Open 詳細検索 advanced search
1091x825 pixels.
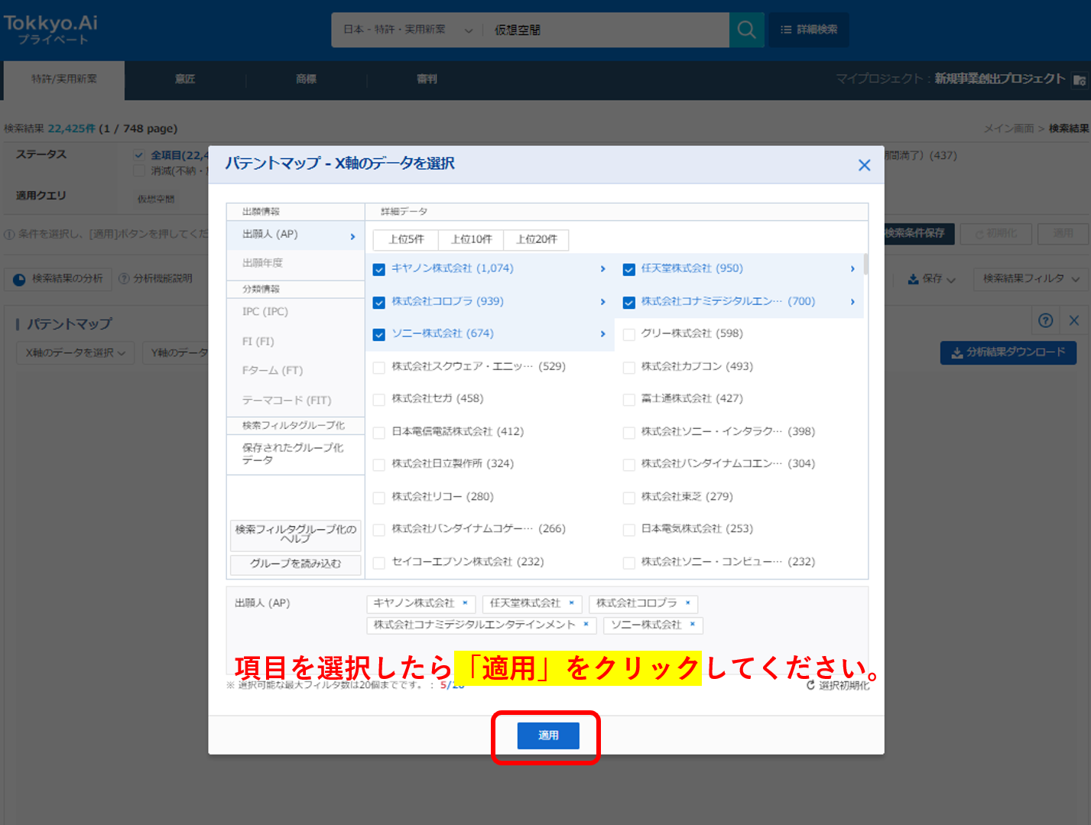coord(809,30)
